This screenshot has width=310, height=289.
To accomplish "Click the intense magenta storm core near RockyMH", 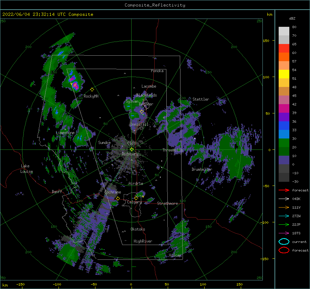I will point(75,86).
